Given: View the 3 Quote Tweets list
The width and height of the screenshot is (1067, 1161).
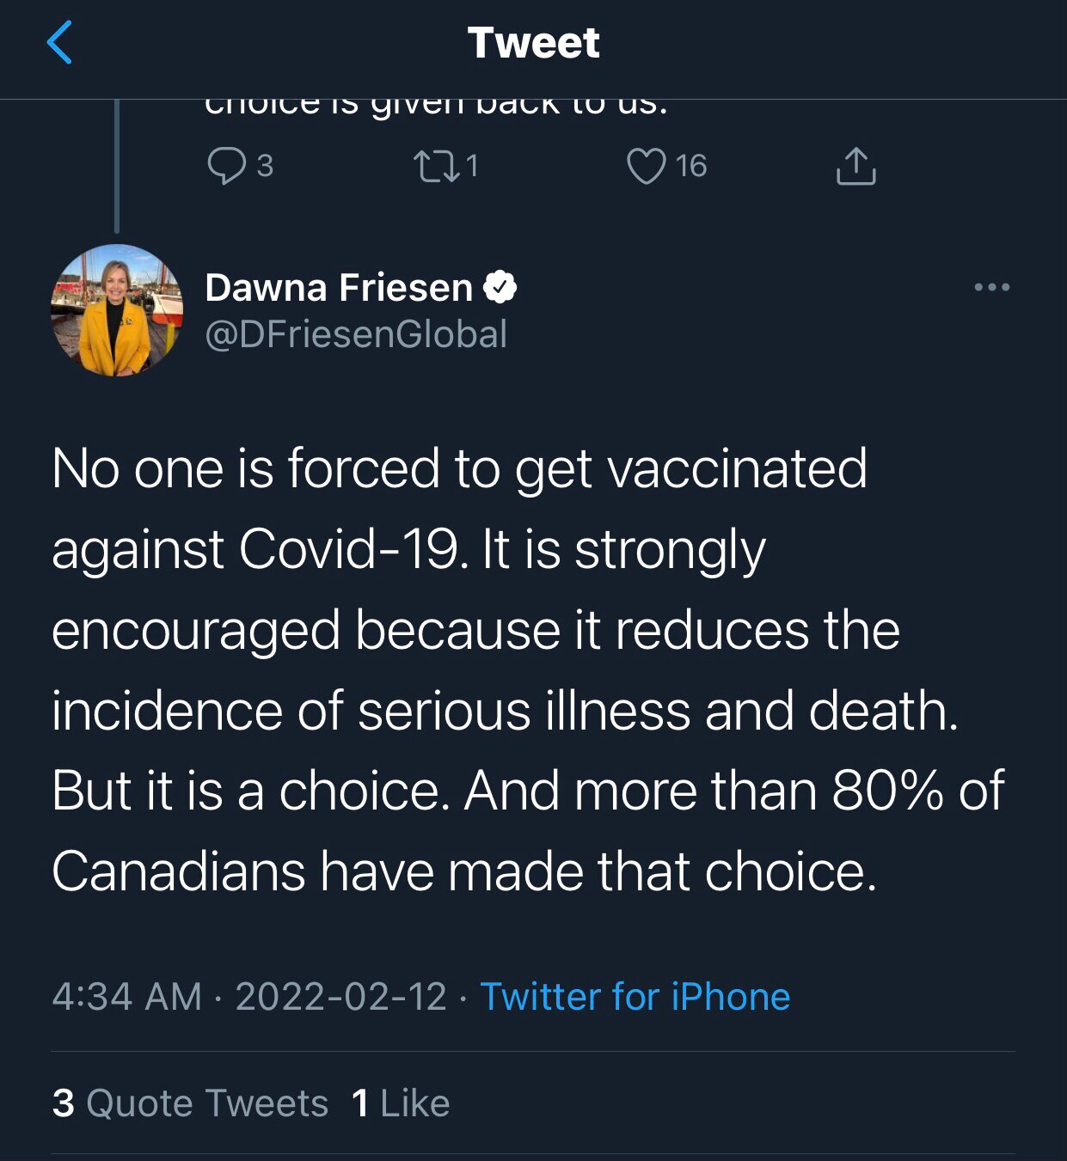Looking at the screenshot, I should pyautogui.click(x=190, y=1103).
